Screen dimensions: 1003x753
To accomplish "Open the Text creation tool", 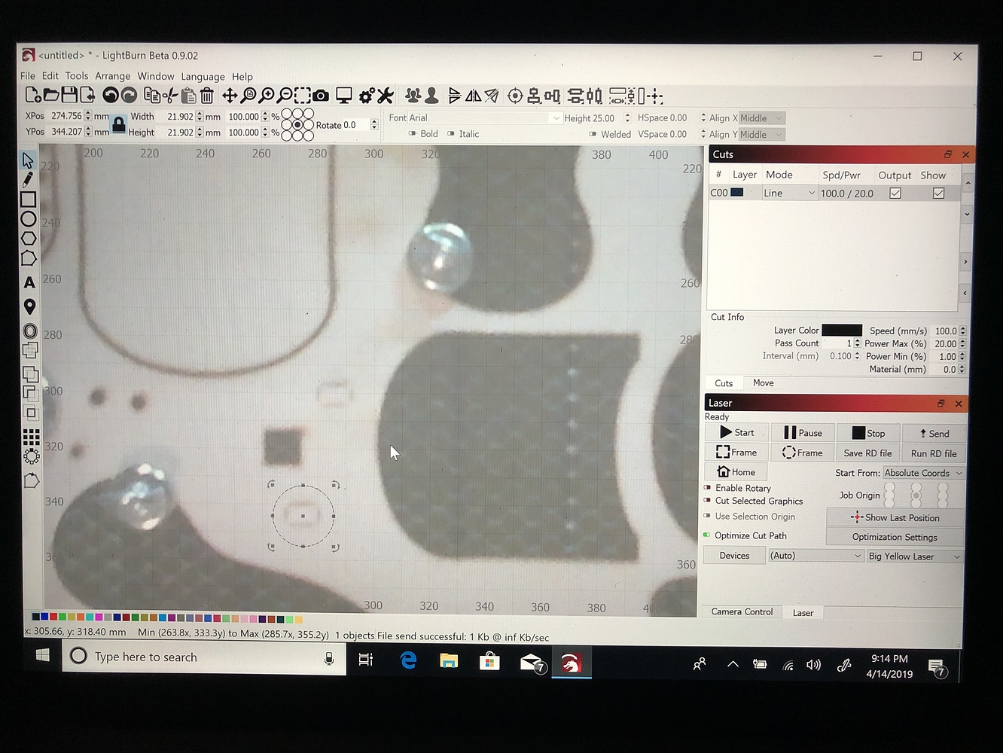I will pos(29,282).
